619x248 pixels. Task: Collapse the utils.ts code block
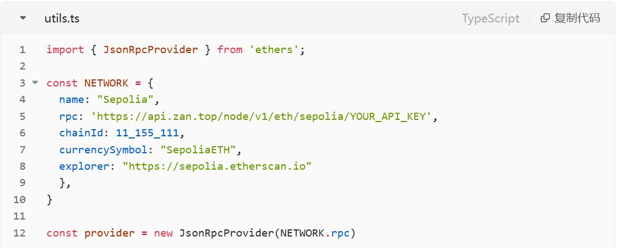pyautogui.click(x=22, y=18)
